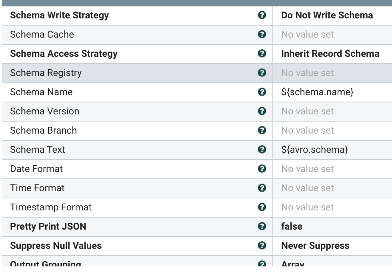Screen dimensions: 392x274
Task: Open the Do Not Write Schema value
Action: (327, 15)
